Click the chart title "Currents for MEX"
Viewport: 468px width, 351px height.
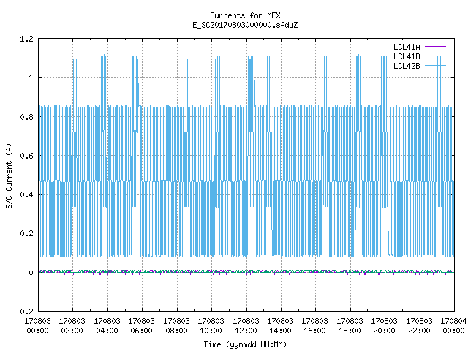click(245, 15)
